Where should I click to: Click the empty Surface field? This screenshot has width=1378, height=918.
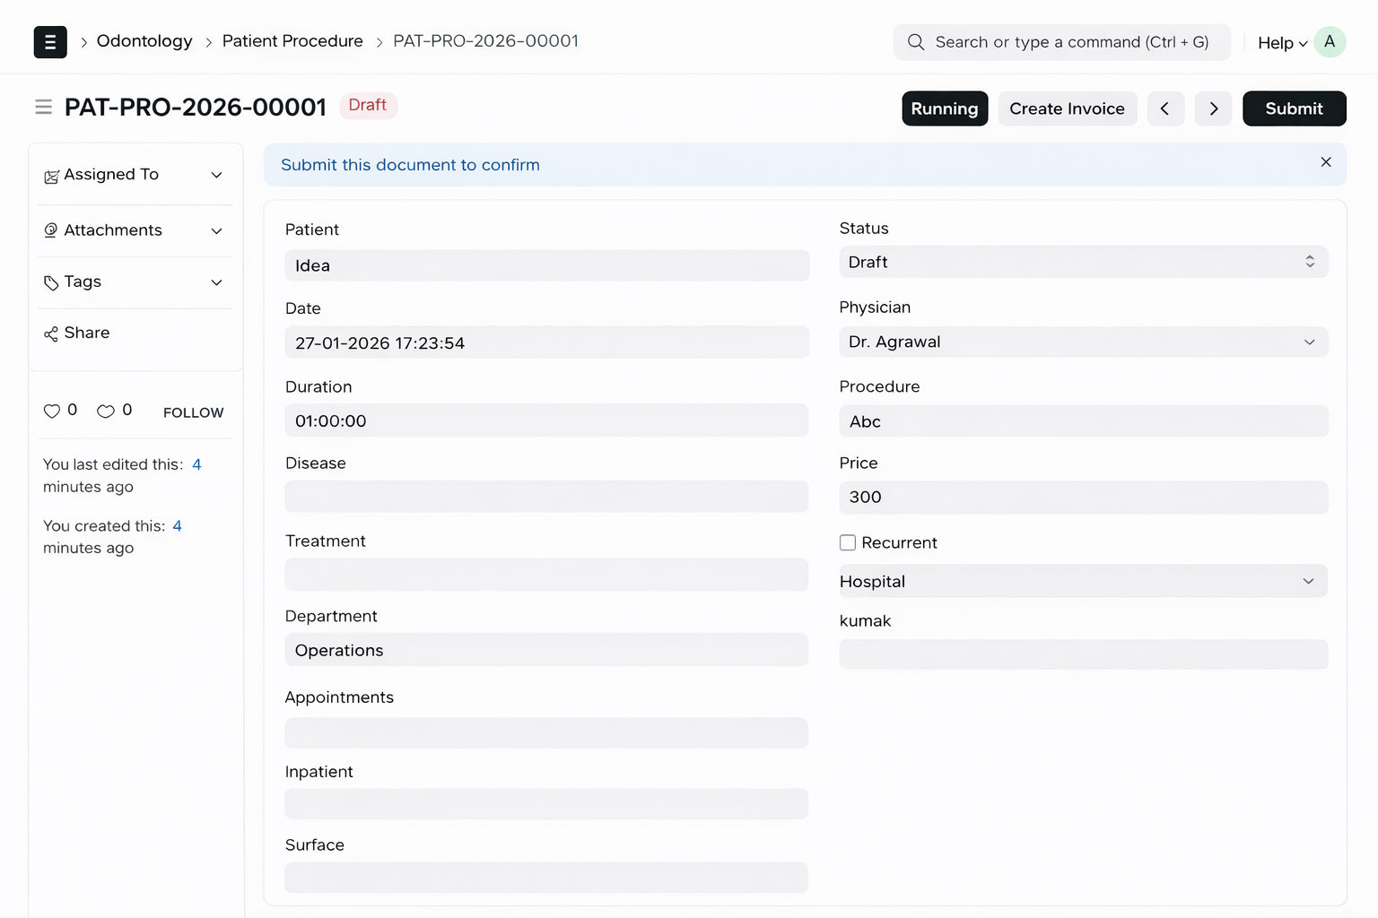(546, 878)
